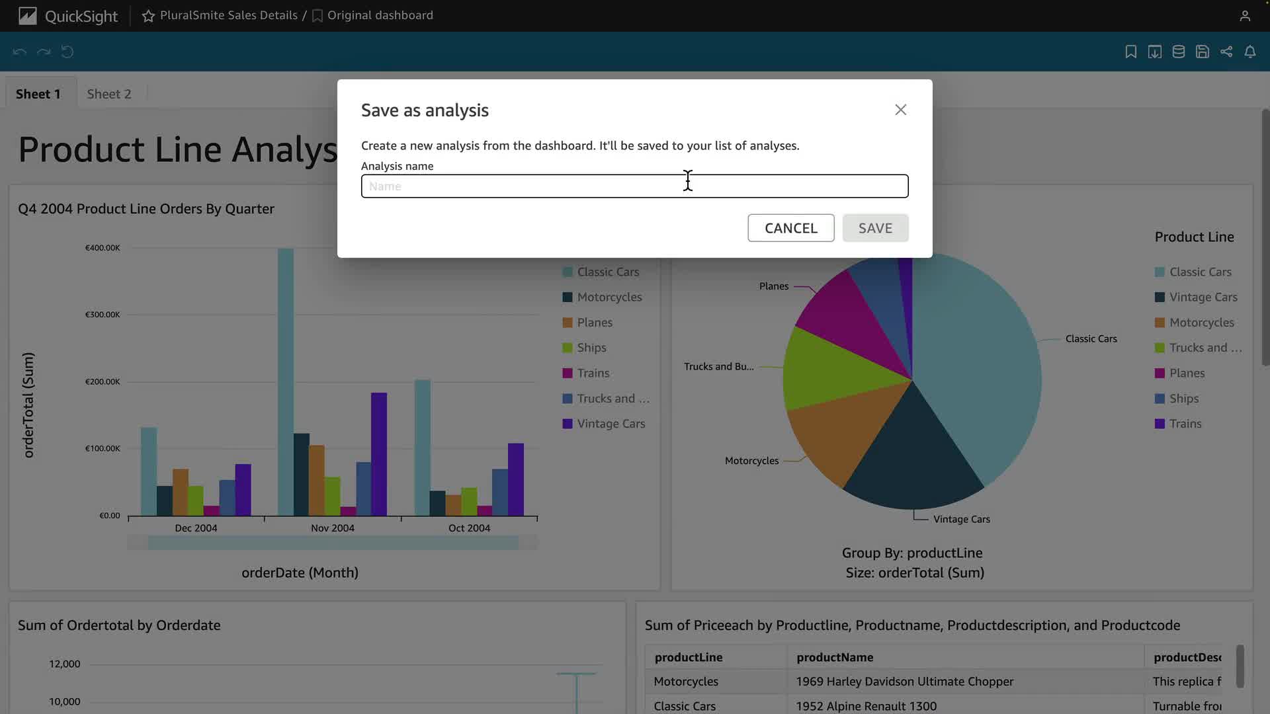
Task: Switch to the Sheet 2 tab
Action: tap(109, 94)
